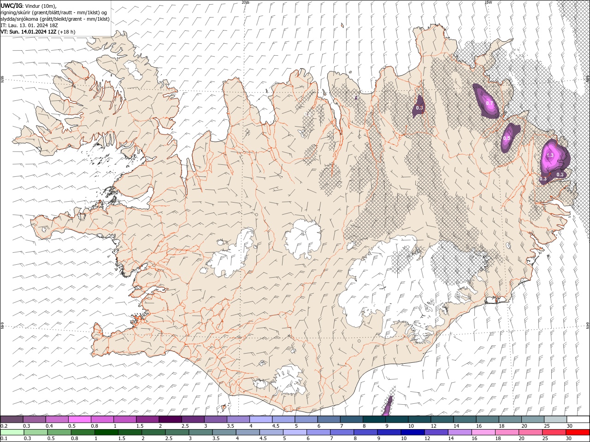Pick rain legend swatch starting at 4
Screen dimensions: 590x442
(247, 432)
